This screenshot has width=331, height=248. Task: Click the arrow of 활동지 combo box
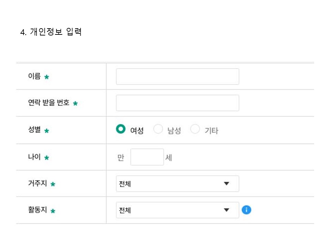coord(226,210)
